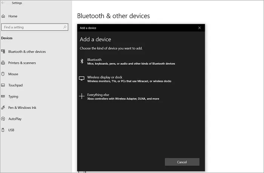
Task: Click 'Xbox controllers with Wireless Adapter' description
Action: (123, 99)
